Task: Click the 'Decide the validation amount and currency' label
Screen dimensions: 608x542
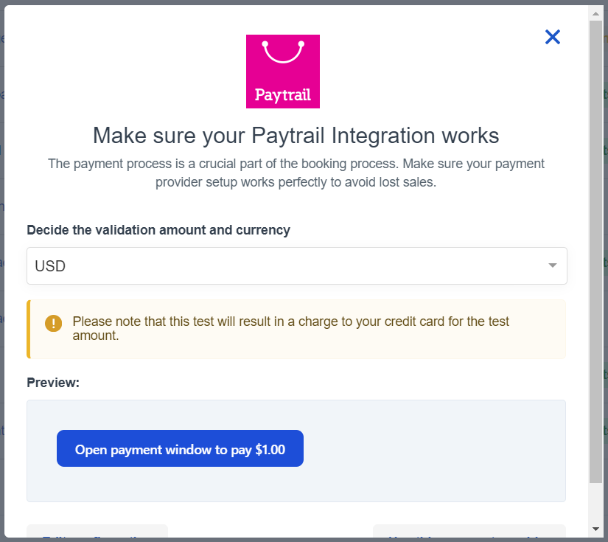Action: [x=158, y=230]
